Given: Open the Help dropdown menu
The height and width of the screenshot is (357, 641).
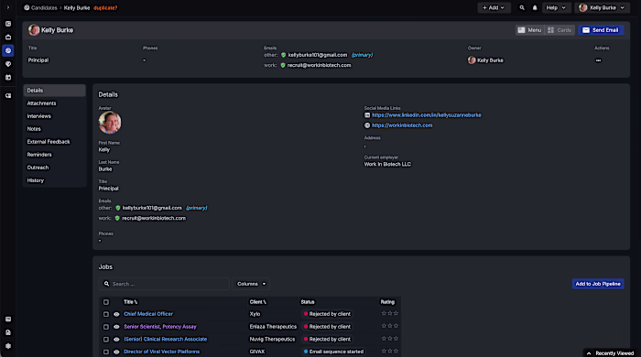Looking at the screenshot, I should point(556,7).
